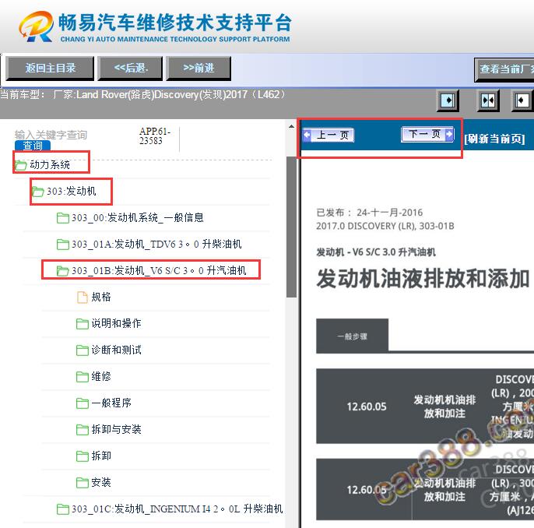This screenshot has height=528, width=534.
Task: Click the 拆卸 folder icon
Action: [82, 456]
